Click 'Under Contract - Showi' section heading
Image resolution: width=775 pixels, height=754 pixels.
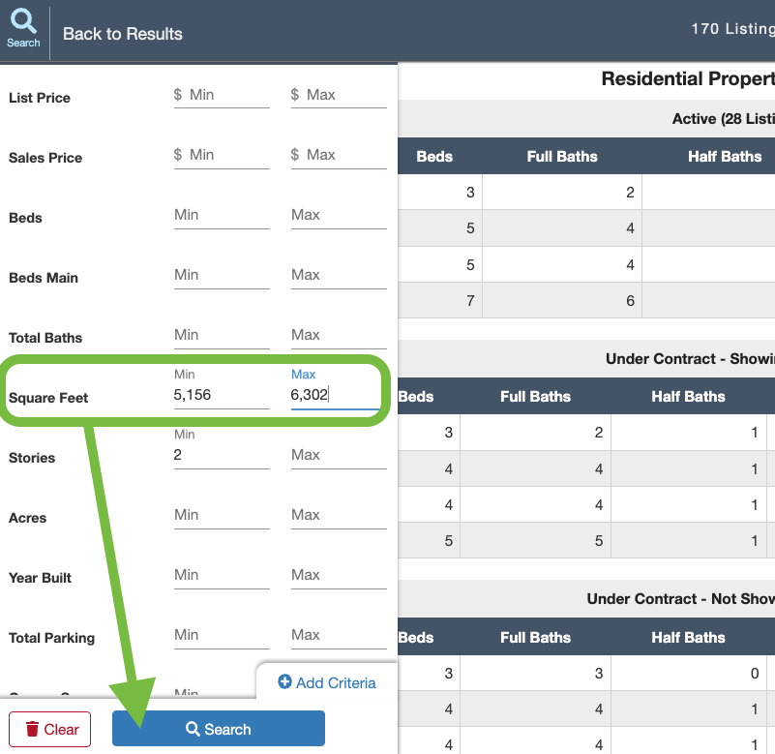tap(691, 359)
